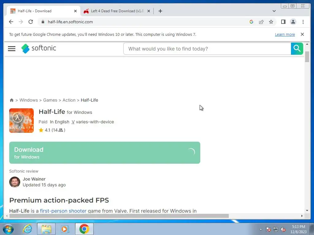Click the Games breadcrumb link
314x235 pixels.
click(50, 100)
